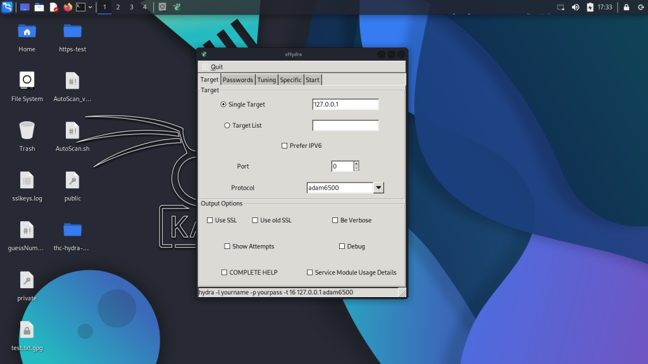648x364 pixels.
Task: Click the xHydra title bar dragon icon
Action: tap(204, 54)
